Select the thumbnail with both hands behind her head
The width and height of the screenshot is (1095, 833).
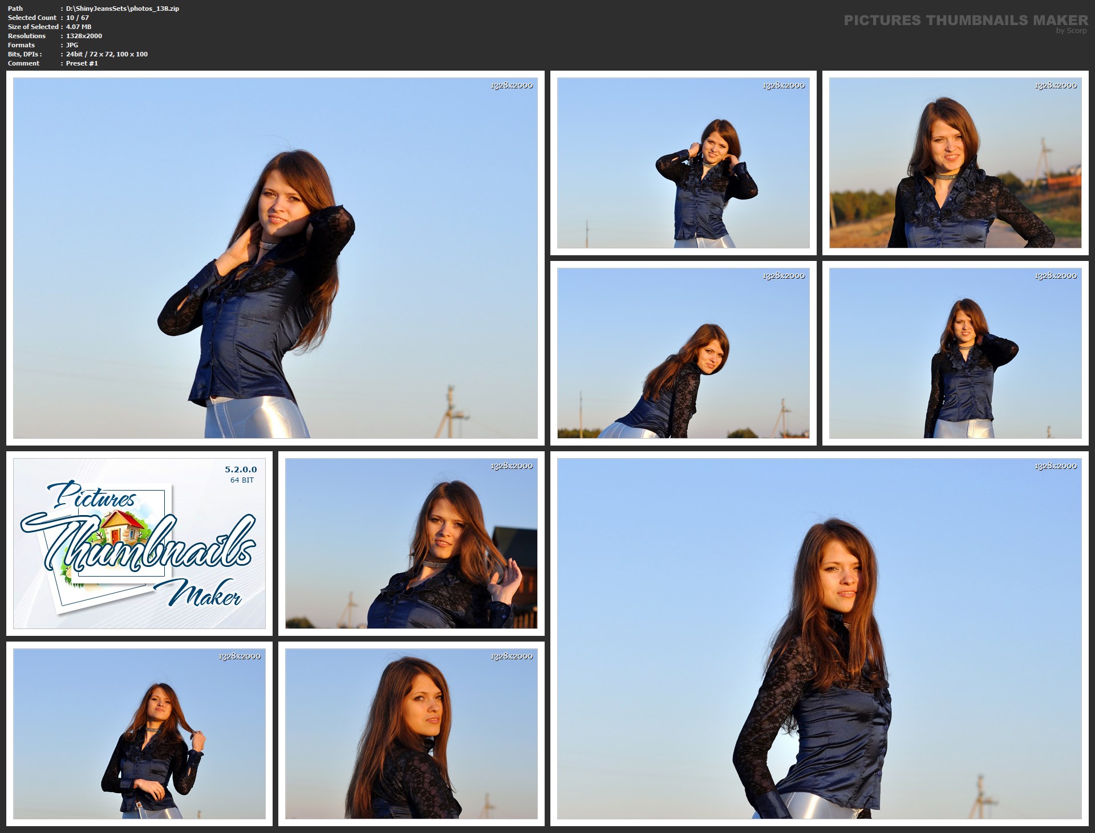coord(683,163)
